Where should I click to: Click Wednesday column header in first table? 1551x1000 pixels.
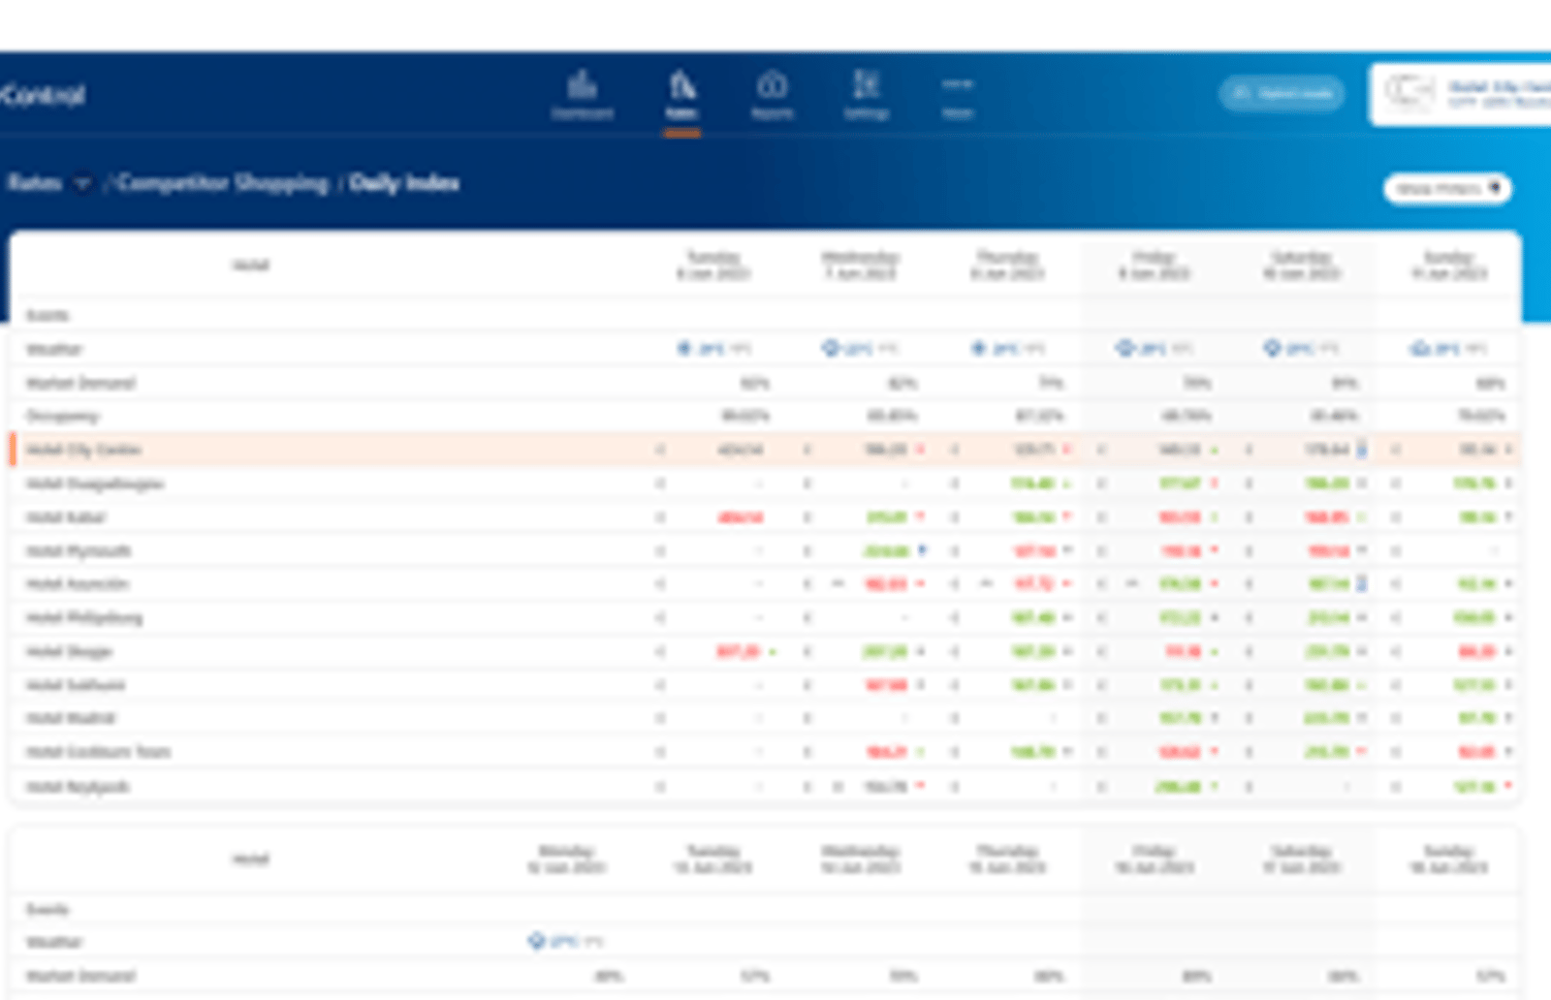tap(861, 265)
